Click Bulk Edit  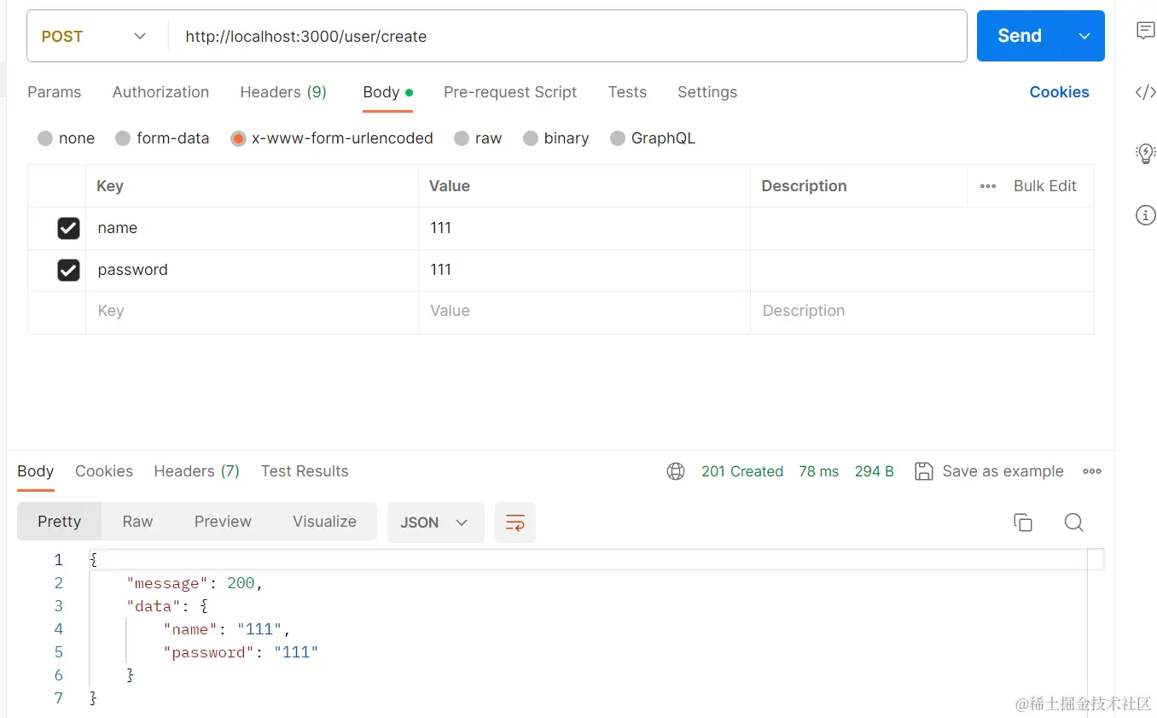1044,186
